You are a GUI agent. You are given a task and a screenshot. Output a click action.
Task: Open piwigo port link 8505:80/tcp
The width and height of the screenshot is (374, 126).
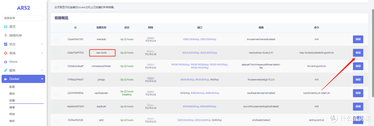click(x=187, y=80)
